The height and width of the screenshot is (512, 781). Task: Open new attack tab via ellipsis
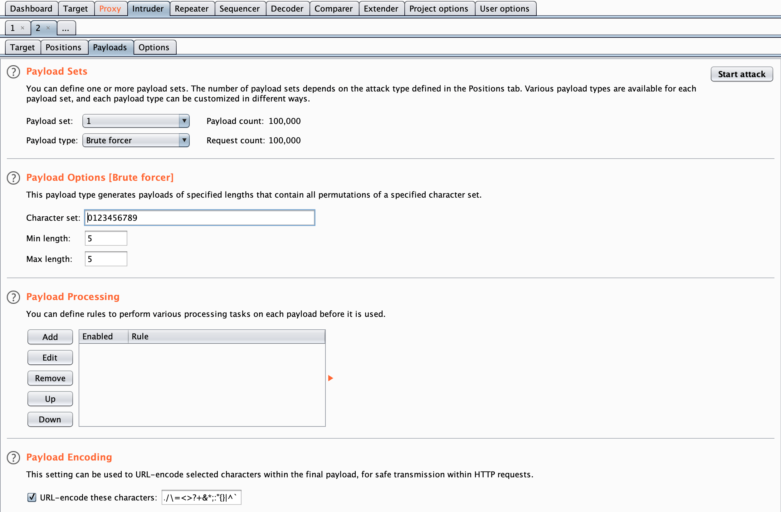tap(66, 28)
